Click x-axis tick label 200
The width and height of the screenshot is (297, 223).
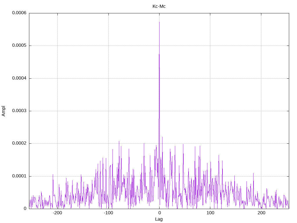click(x=261, y=213)
